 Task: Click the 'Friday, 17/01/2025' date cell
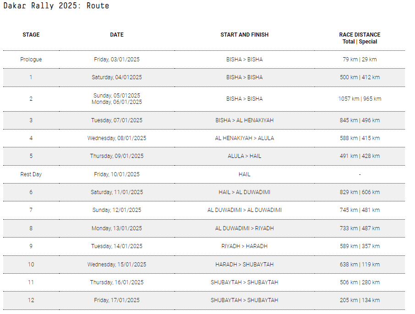[x=117, y=300]
